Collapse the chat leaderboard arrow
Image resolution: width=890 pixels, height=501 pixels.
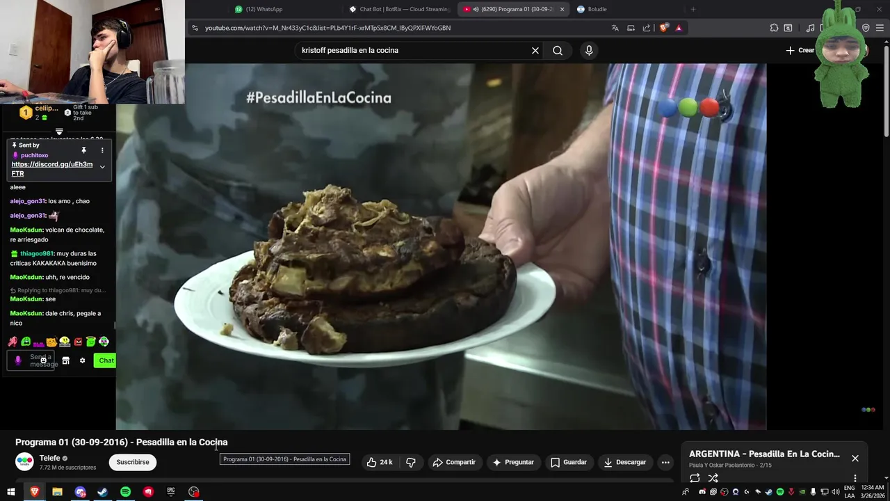(x=59, y=132)
